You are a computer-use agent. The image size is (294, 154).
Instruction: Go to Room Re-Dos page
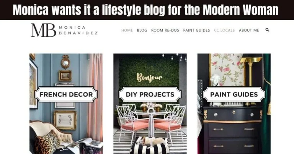click(x=165, y=30)
